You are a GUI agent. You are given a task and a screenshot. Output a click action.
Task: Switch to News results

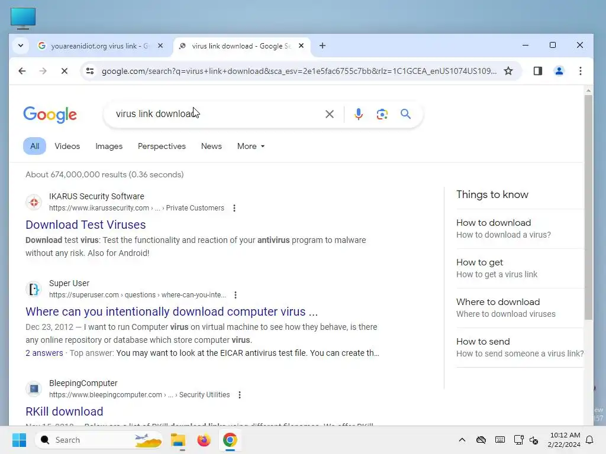(211, 147)
